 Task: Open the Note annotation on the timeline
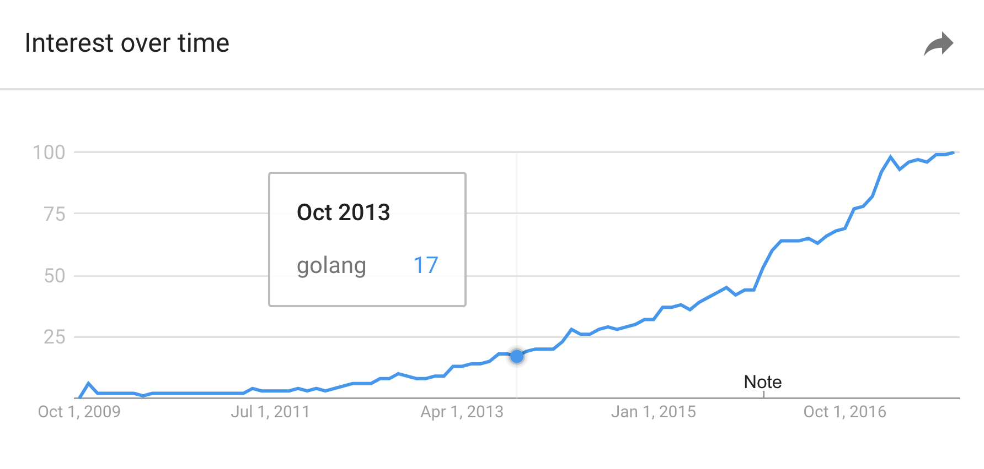[763, 382]
